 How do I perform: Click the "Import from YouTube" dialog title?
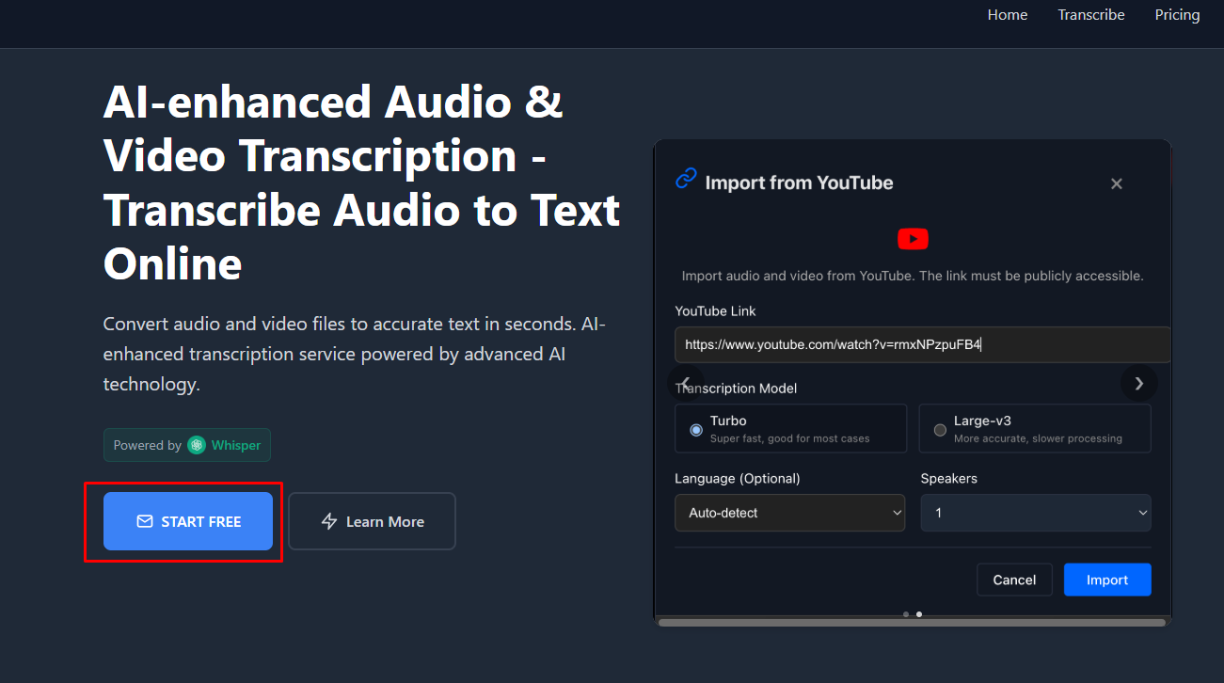point(799,183)
